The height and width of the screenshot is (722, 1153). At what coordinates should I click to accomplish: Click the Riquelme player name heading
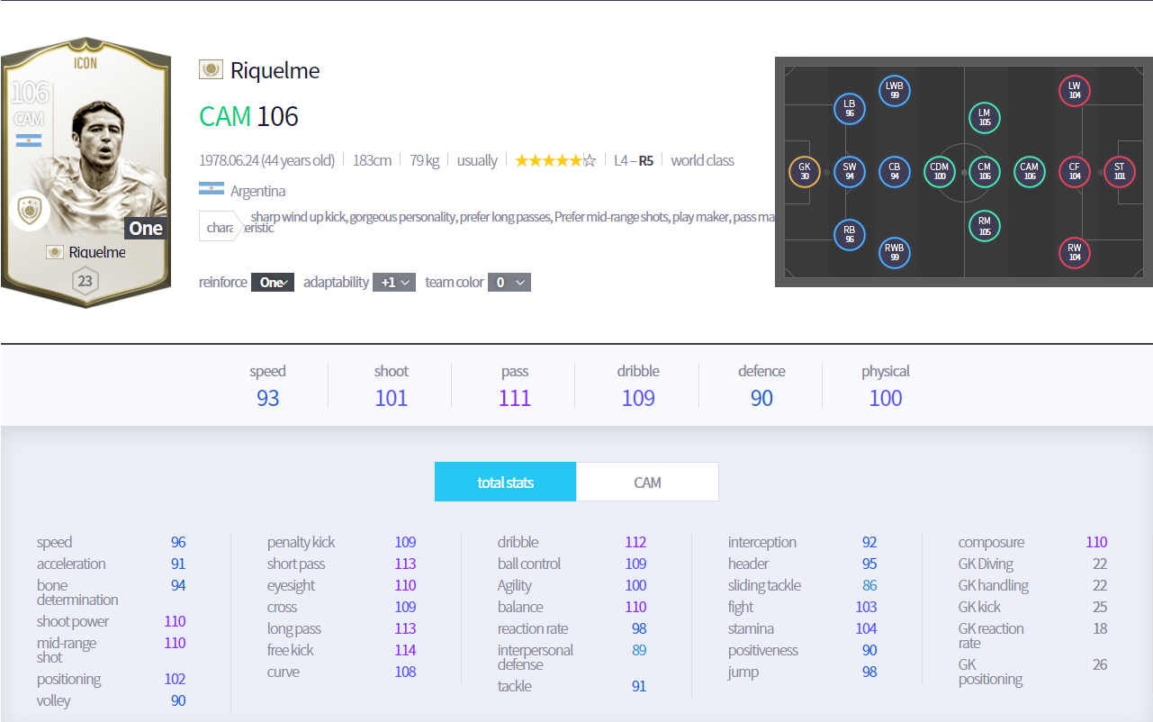pyautogui.click(x=275, y=70)
